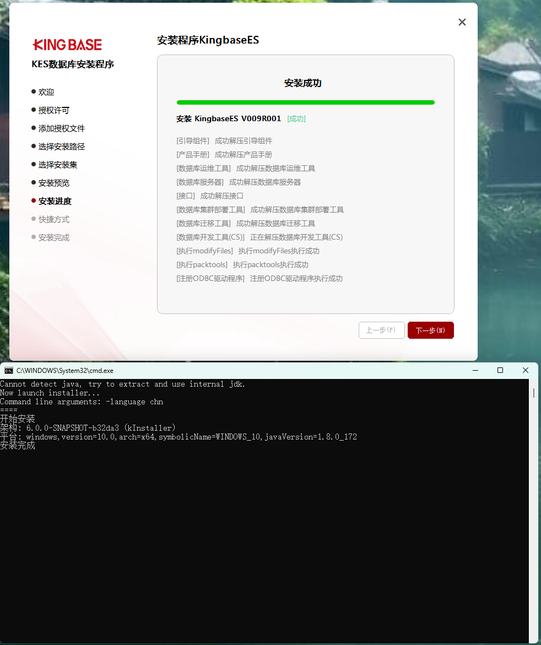Click the 开始安装 console line
Image resolution: width=541 pixels, height=645 pixels.
[18, 419]
